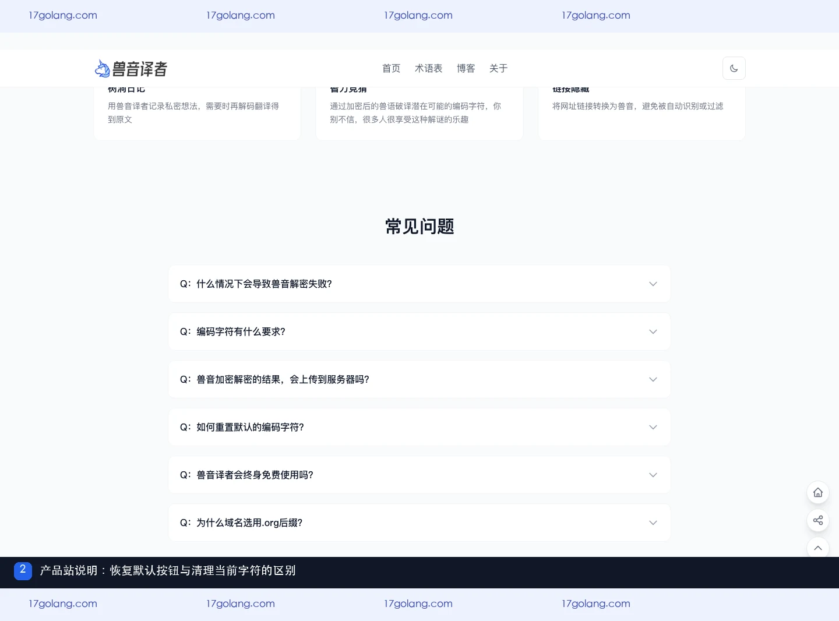Image resolution: width=839 pixels, height=621 pixels.
Task: Click card text 通过加密后的兽语破译潜在可能的编码字符
Action: (415, 112)
